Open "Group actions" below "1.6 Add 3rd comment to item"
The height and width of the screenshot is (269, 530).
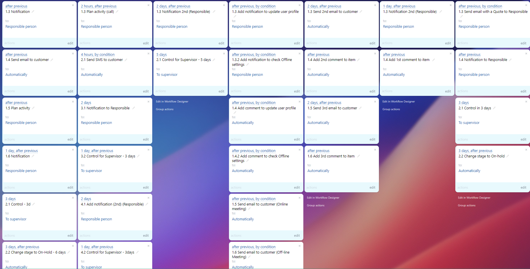pos(316,205)
